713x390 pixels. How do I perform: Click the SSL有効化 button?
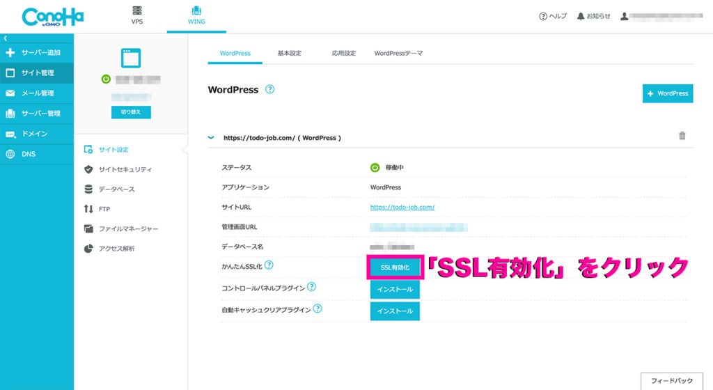click(395, 267)
